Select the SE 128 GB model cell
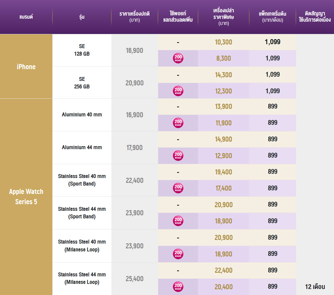The image size is (334, 295). (x=82, y=50)
